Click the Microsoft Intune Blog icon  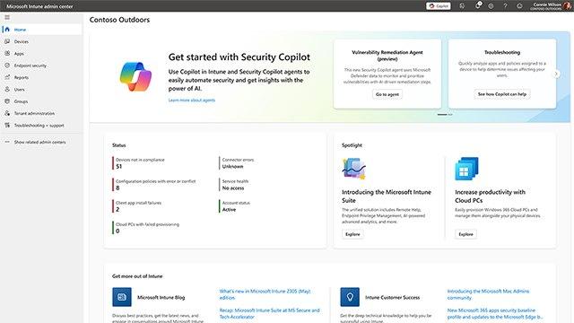click(x=122, y=297)
